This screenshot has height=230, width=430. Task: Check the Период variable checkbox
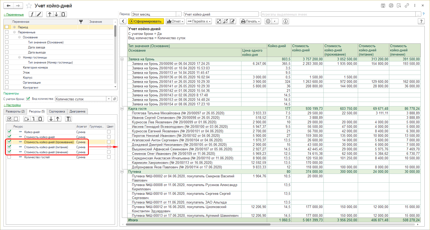(x=7, y=27)
